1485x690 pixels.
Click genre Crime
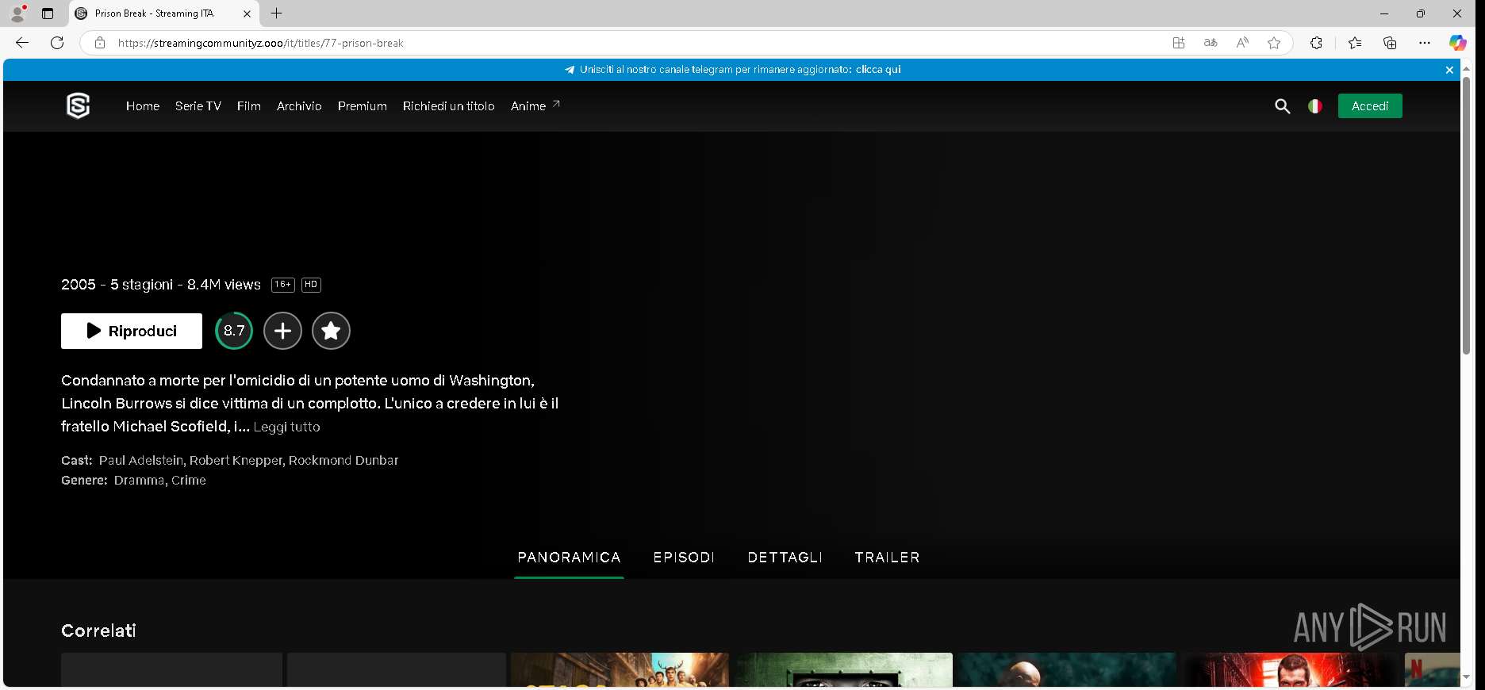[x=189, y=481]
